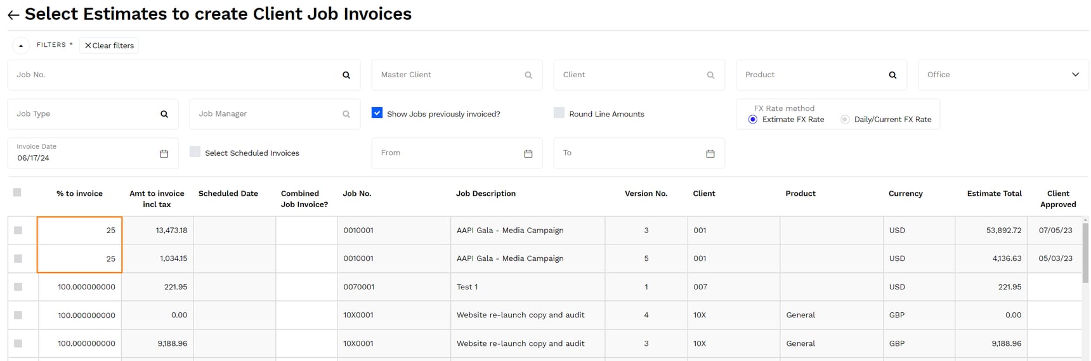This screenshot has height=361, width=1091.
Task: Click the Product filter input field
Action: [821, 75]
